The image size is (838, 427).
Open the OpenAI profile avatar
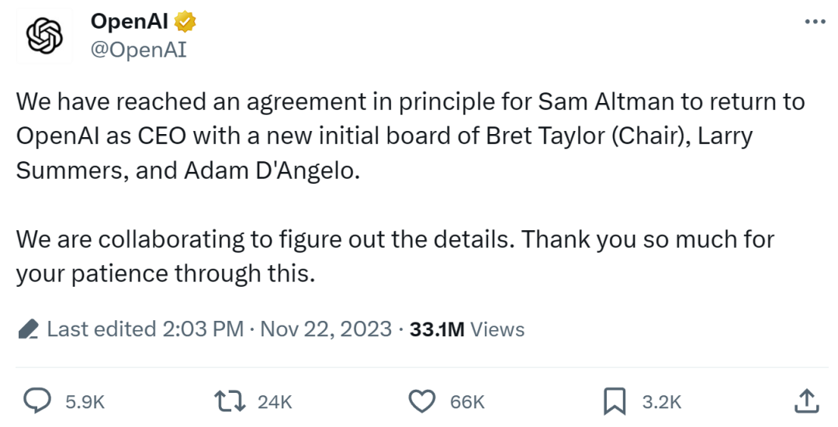click(44, 36)
